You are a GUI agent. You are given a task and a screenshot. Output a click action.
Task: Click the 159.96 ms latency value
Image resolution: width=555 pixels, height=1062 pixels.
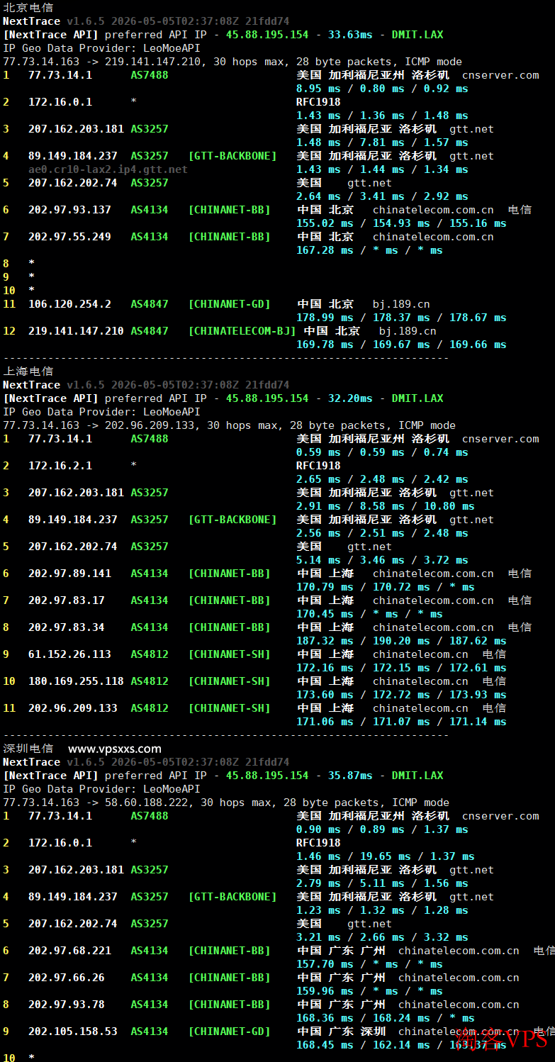[x=325, y=990]
